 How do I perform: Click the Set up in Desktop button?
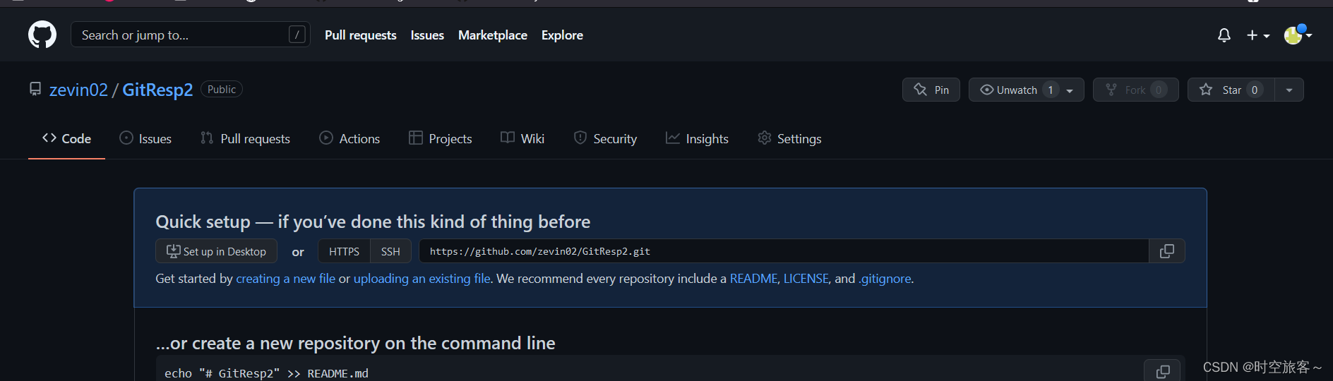216,251
